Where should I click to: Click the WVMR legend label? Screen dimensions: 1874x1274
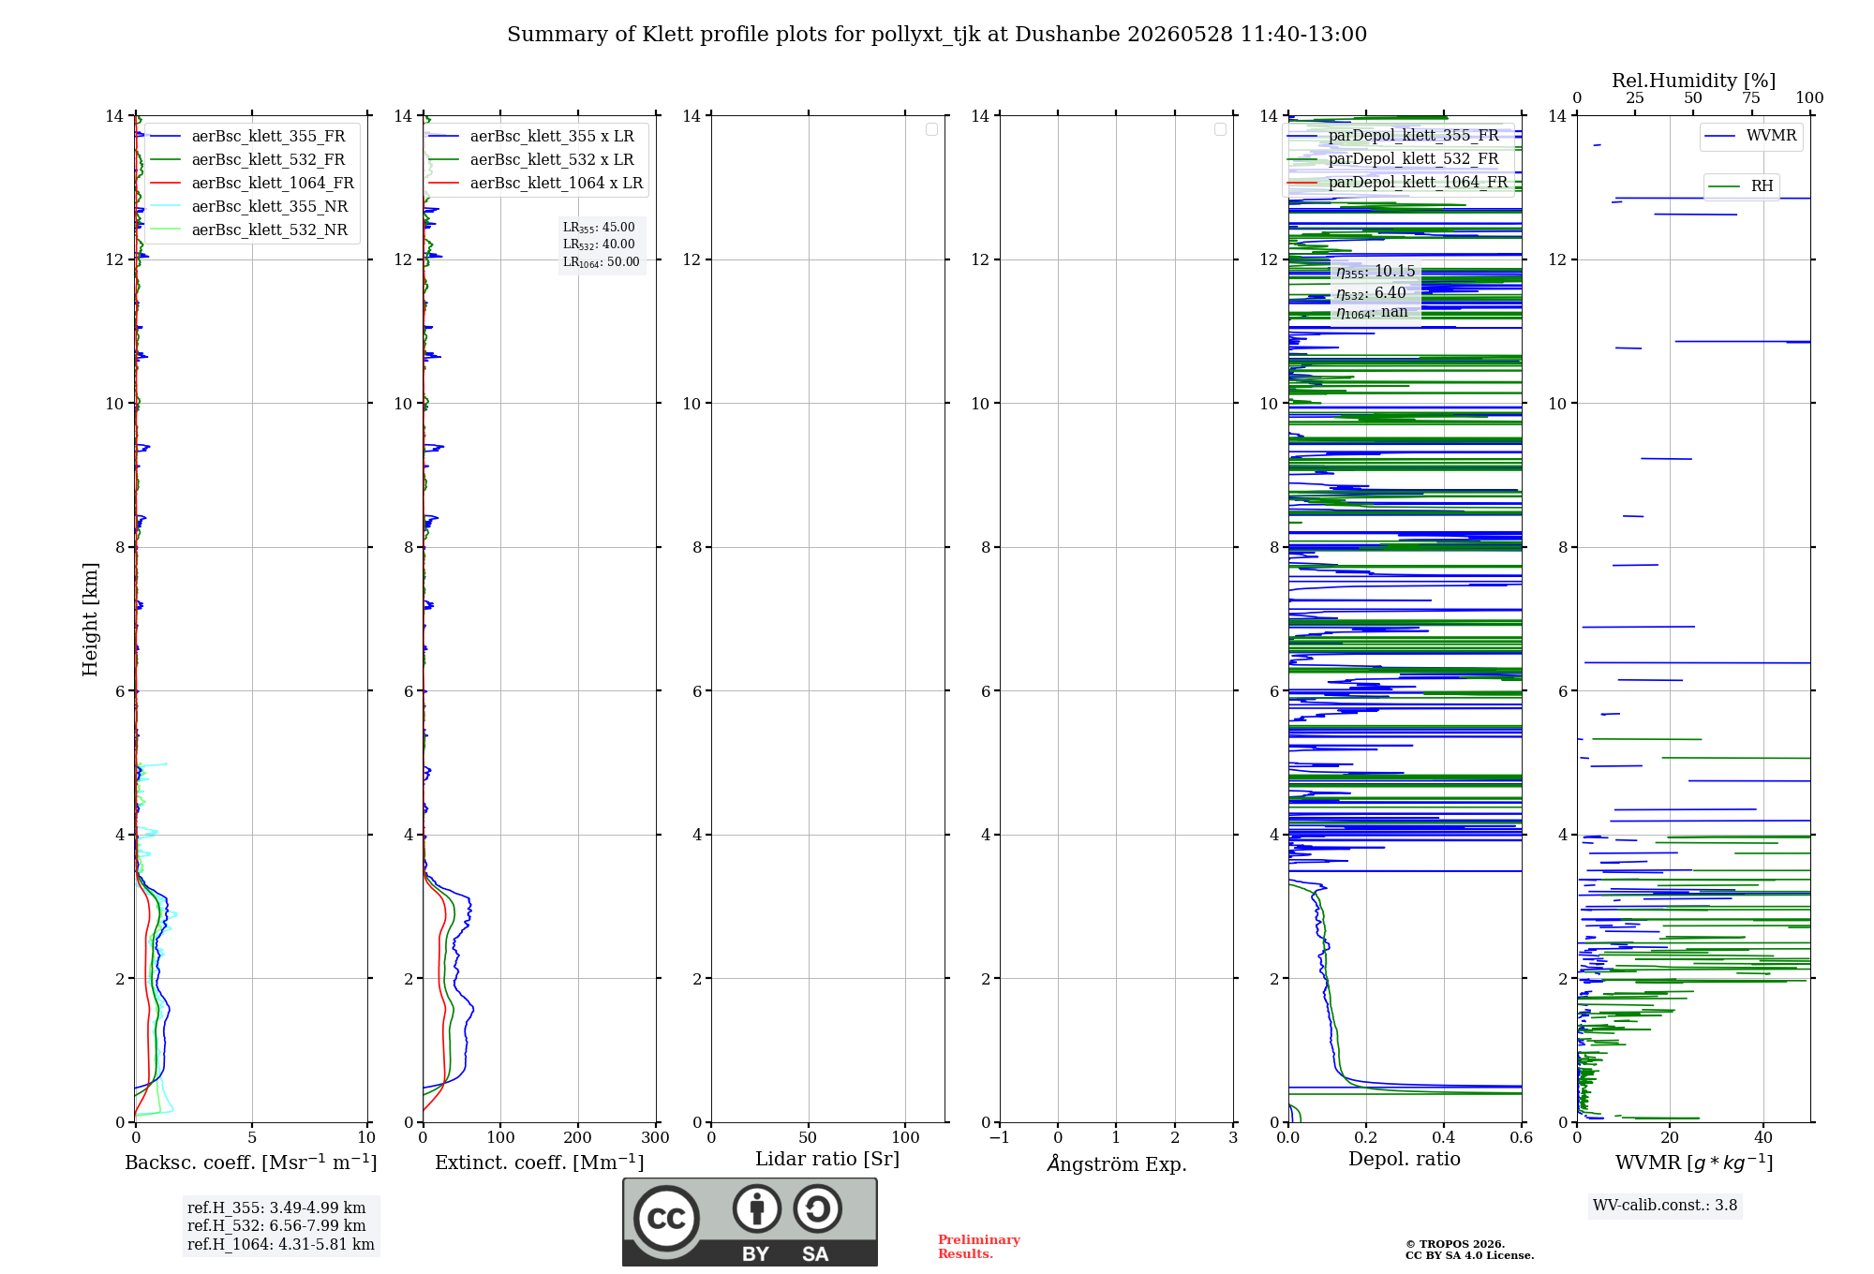pos(1771,136)
